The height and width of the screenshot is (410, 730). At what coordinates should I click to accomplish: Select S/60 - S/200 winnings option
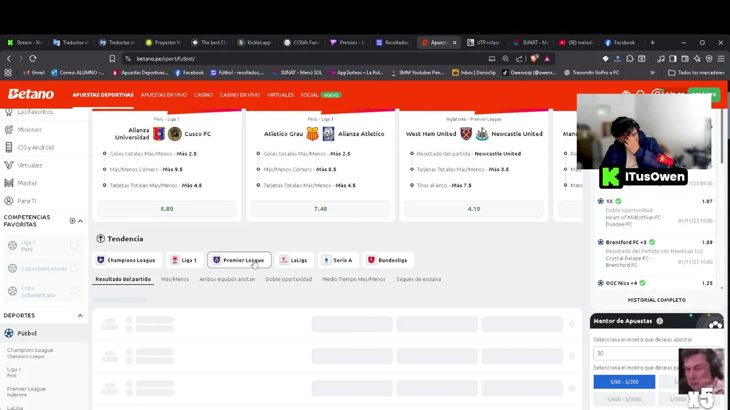[624, 382]
